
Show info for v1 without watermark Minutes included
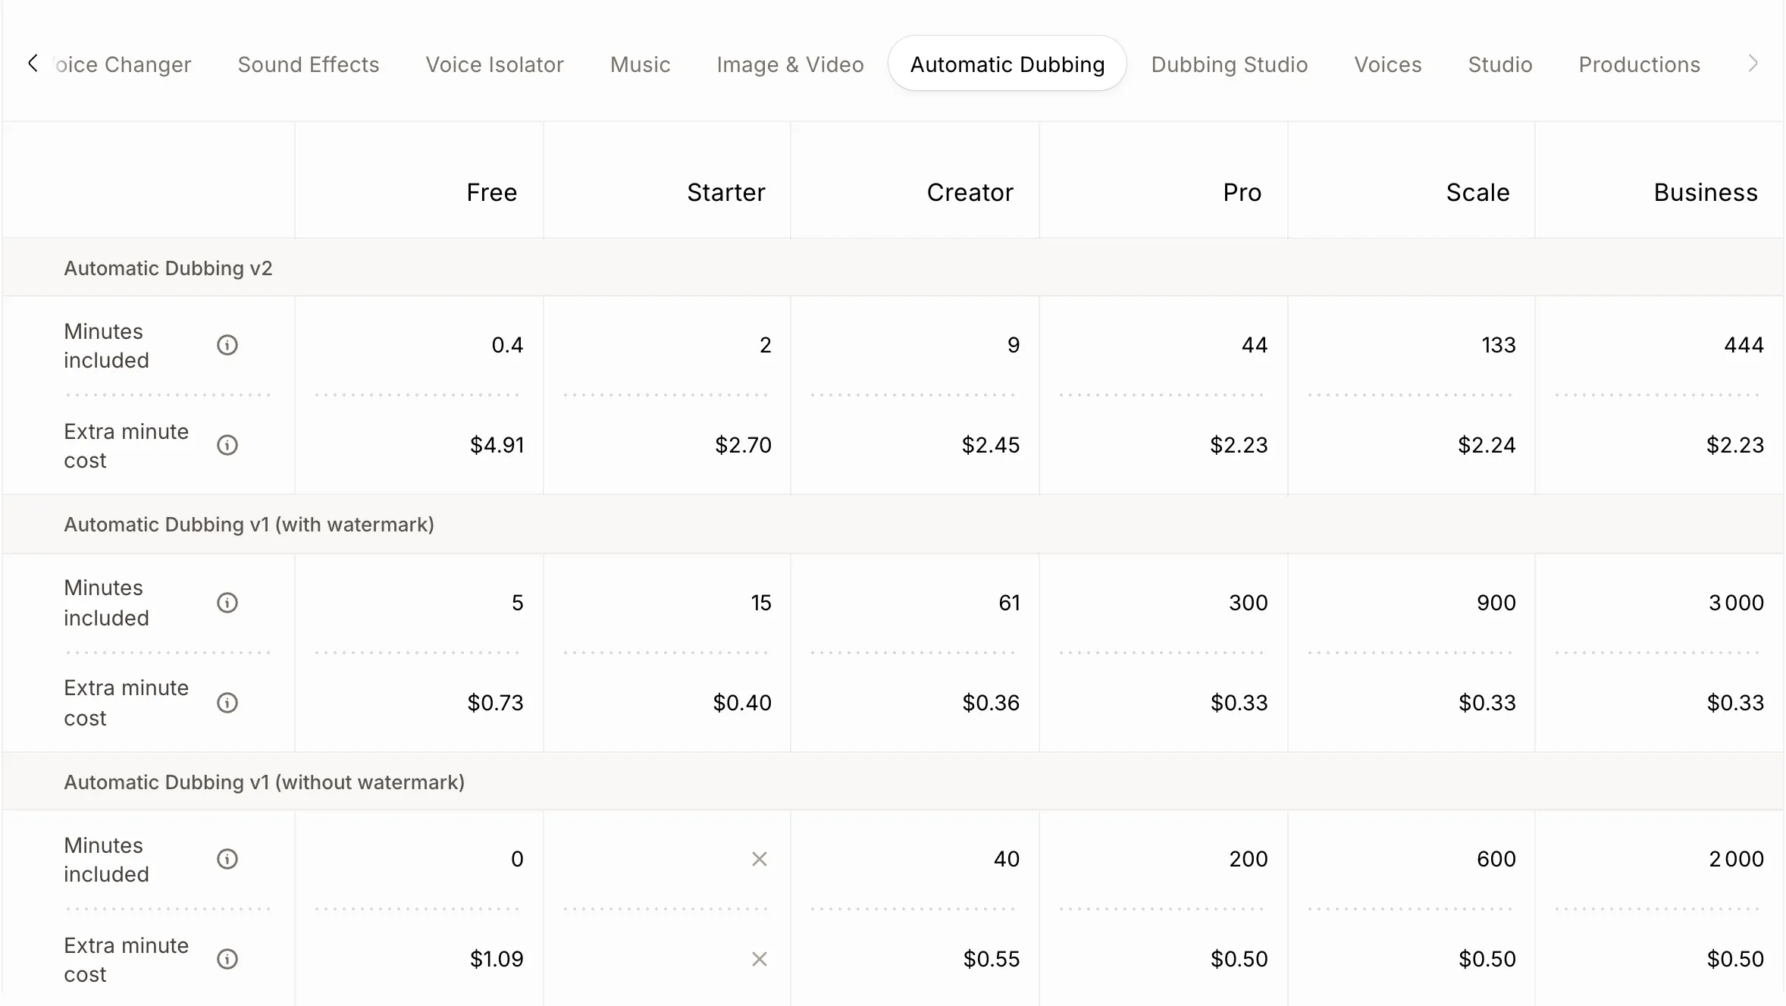pos(227,859)
